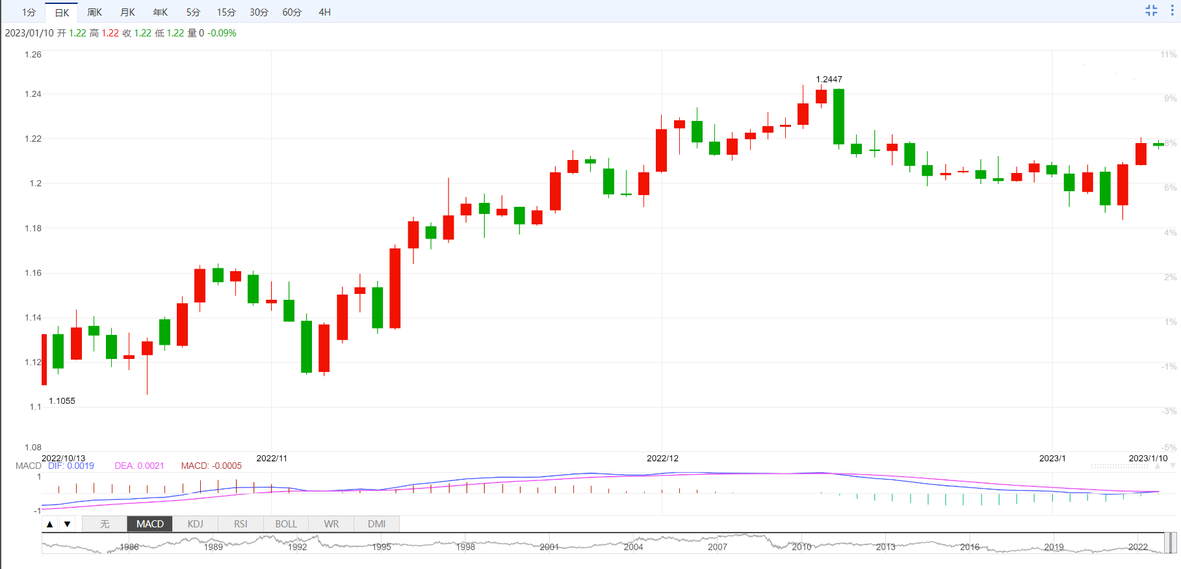This screenshot has width=1181, height=569.
Task: Open the 月K monthly chart tab
Action: click(128, 12)
